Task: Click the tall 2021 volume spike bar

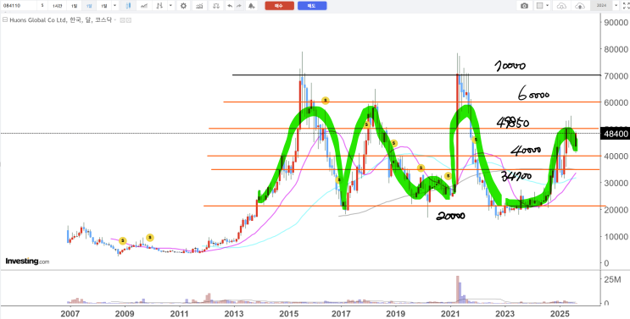Action: tap(457, 289)
